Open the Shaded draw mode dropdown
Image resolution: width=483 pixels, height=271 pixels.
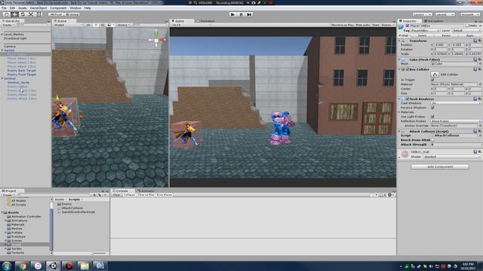[68, 25]
